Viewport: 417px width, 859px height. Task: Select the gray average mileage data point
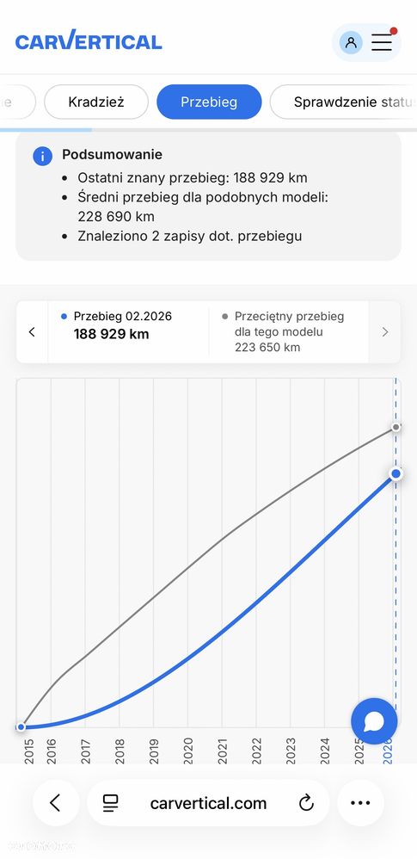[x=396, y=427]
